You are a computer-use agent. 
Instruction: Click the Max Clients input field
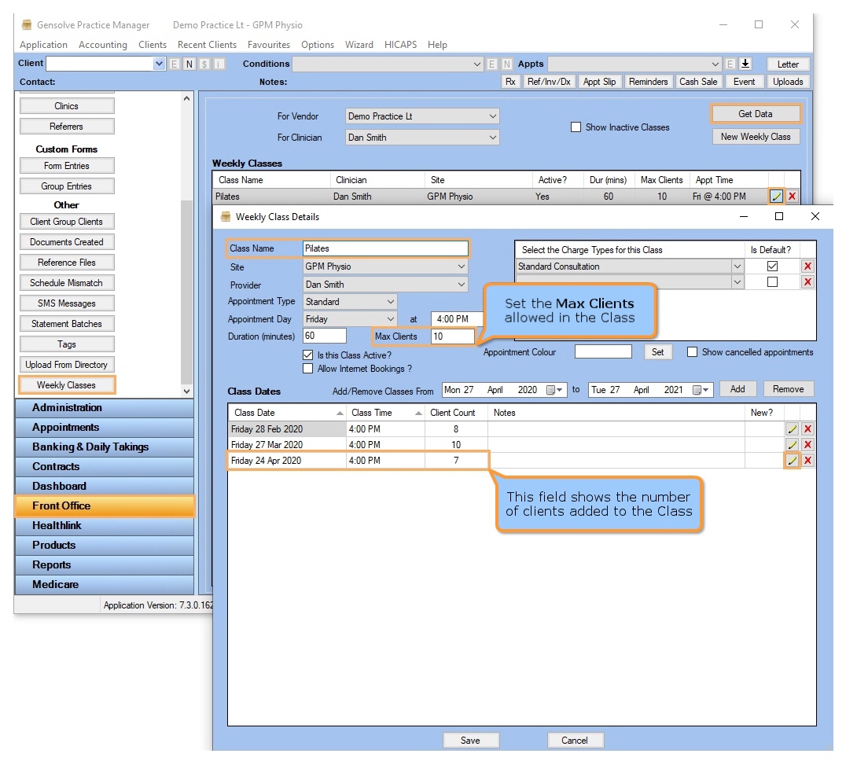[x=453, y=336]
